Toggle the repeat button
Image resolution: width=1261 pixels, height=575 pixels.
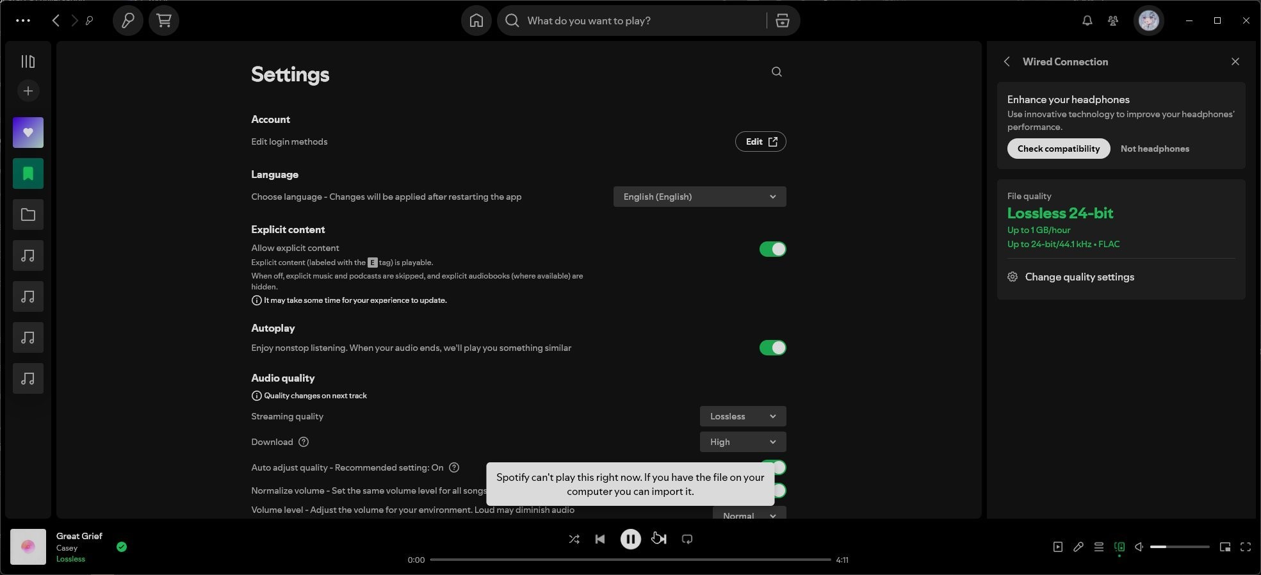tap(687, 539)
